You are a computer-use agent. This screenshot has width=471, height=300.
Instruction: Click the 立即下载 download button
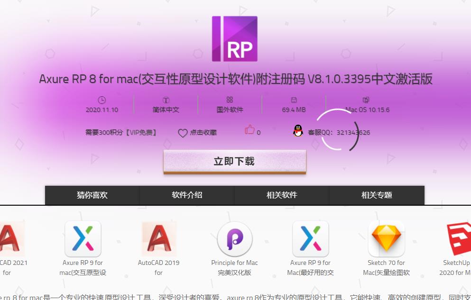(x=235, y=162)
